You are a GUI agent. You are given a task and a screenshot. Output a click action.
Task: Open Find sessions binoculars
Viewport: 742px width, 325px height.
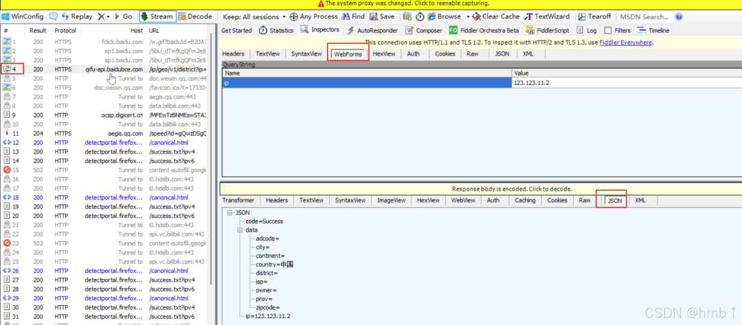click(353, 16)
